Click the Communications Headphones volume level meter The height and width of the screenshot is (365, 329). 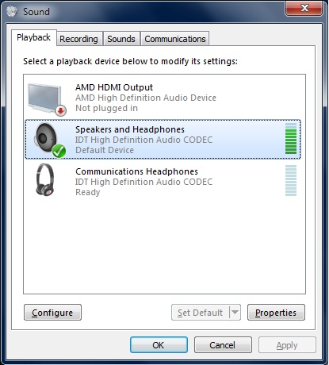tap(291, 180)
